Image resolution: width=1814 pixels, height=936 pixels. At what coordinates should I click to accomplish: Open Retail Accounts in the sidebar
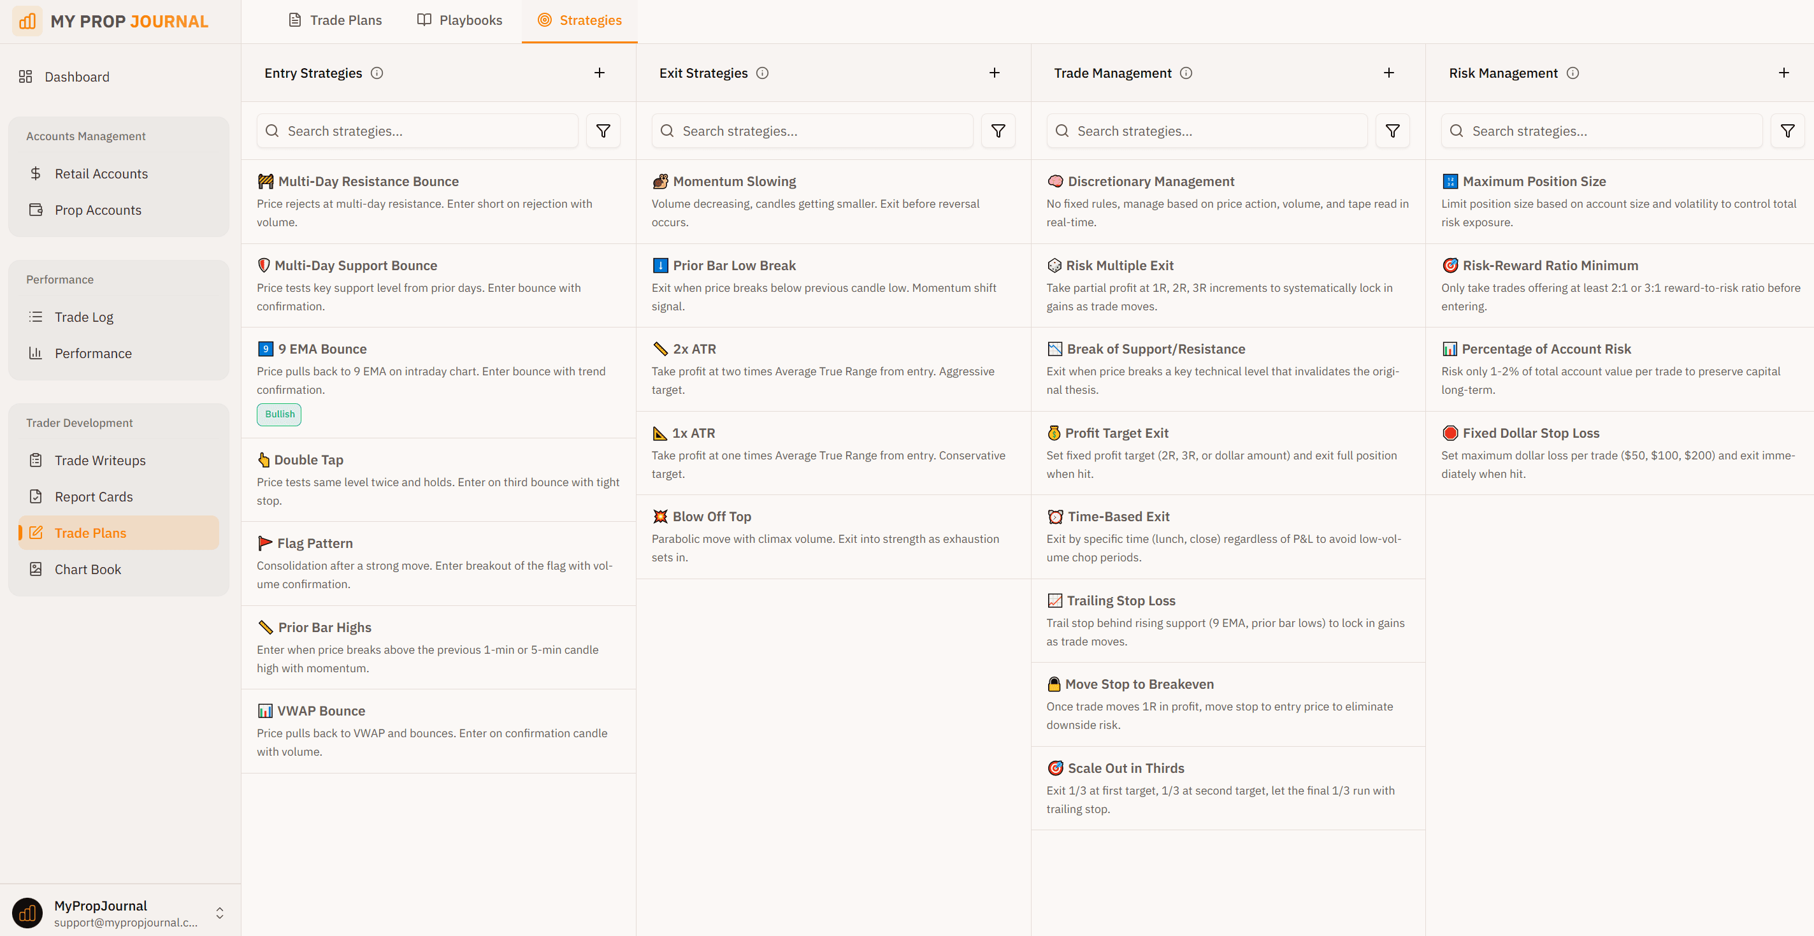[119, 173]
